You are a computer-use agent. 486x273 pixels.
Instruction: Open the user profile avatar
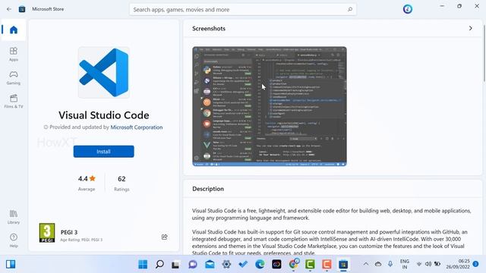pos(408,9)
